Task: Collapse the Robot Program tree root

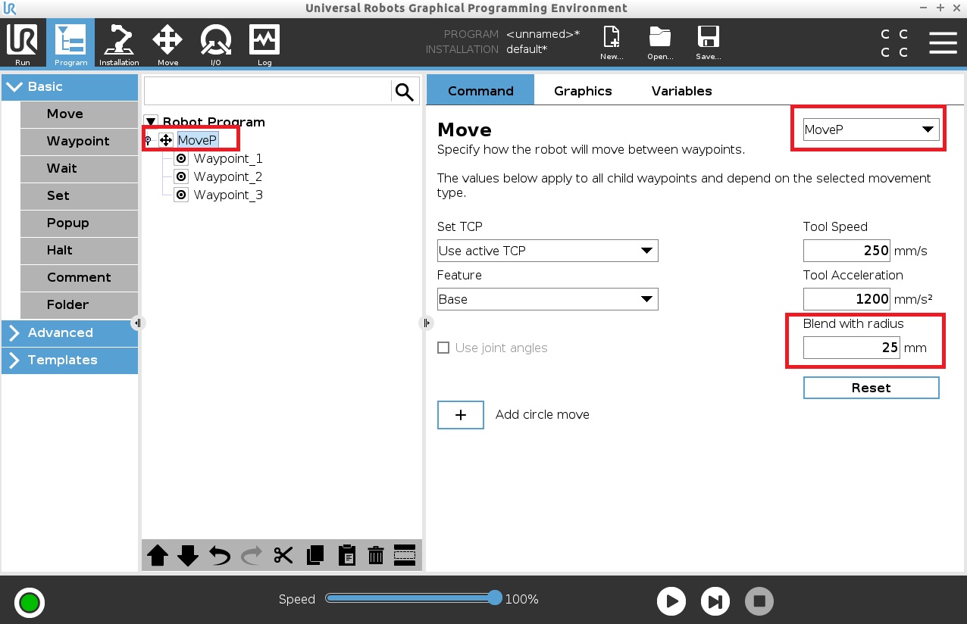Action: click(151, 122)
